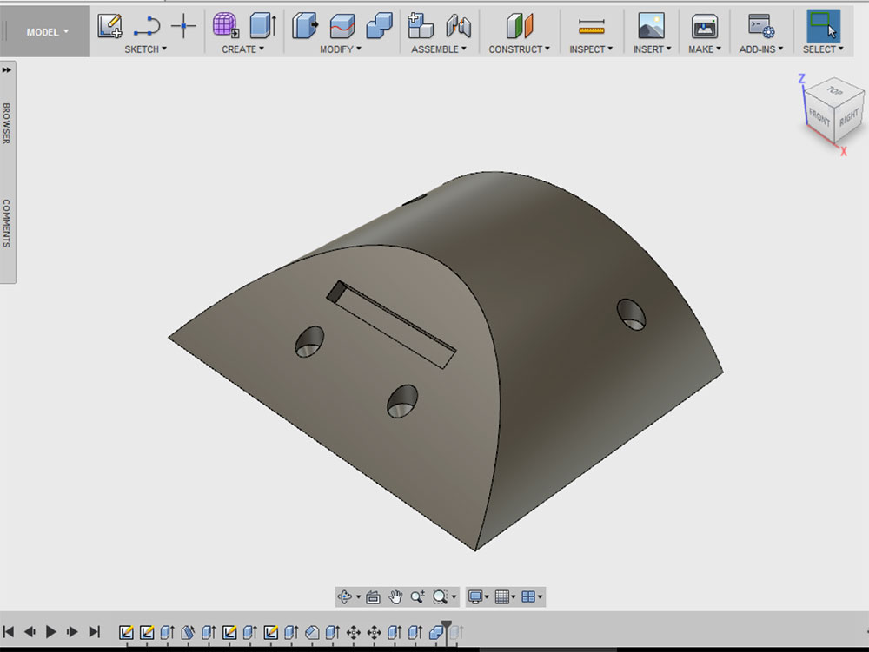Viewport: 869px width, 652px height.
Task: Click the Create Sketch tool icon
Action: [x=109, y=26]
